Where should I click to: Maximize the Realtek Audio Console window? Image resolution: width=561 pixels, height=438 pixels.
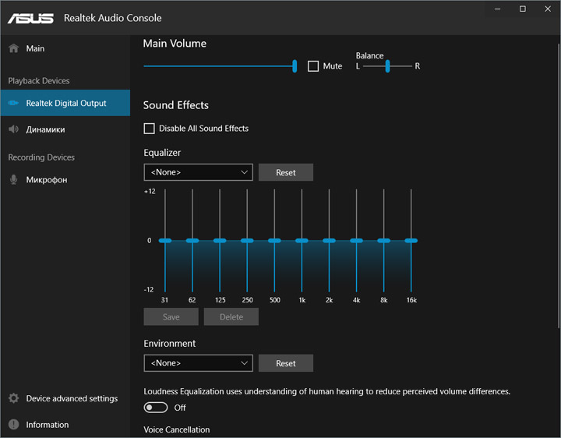[522, 9]
